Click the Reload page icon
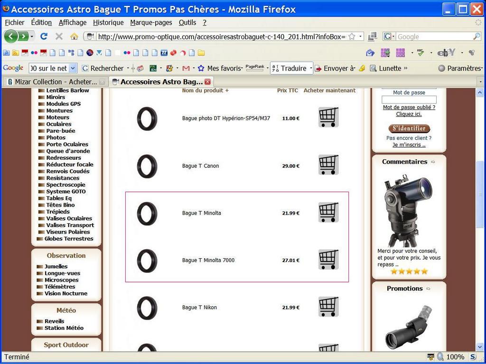Viewport: 486px width, 364px height. tap(44, 36)
